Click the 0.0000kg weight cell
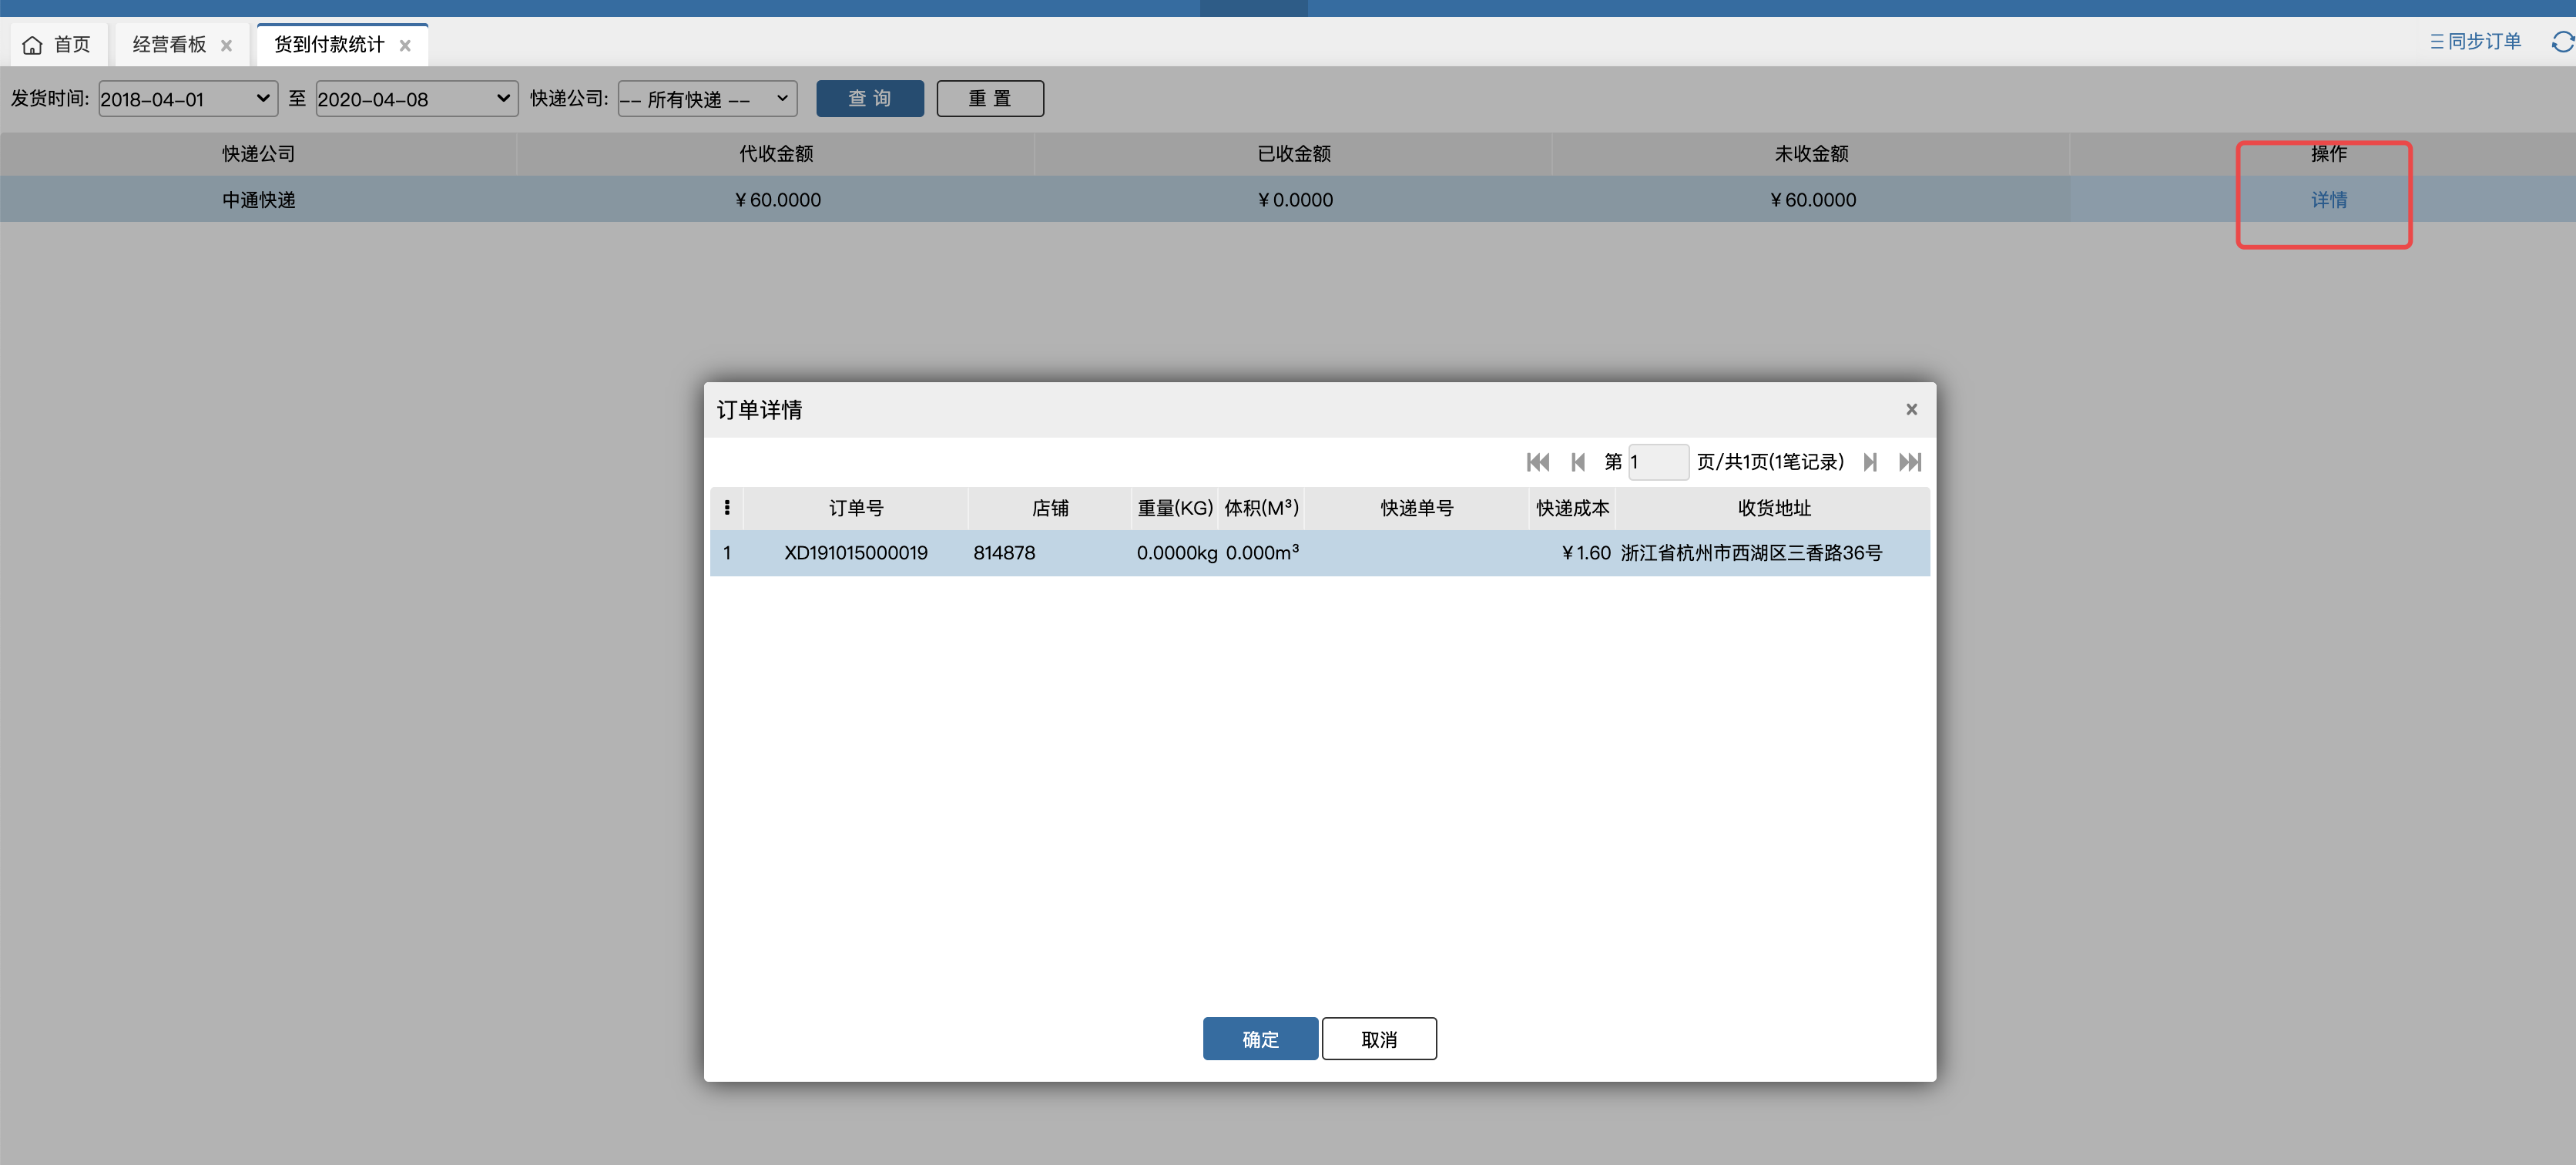The height and width of the screenshot is (1165, 2576). [1176, 553]
